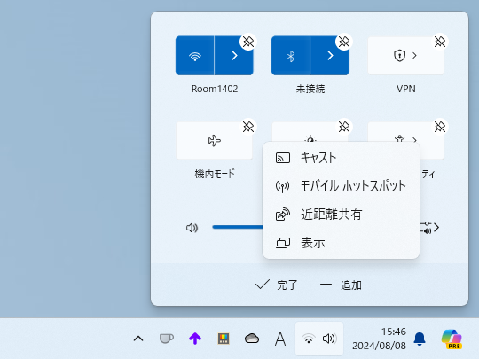Open Bluetooth devices list chevron
Viewport: 479px width, 359px height.
(330, 56)
